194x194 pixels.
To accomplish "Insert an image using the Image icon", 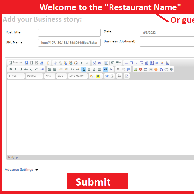I will pyautogui.click(x=136, y=69).
